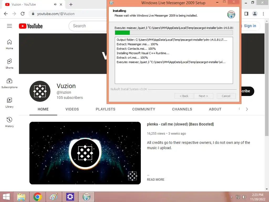
Task: Open Shorts in YouTube sidebar
Action: coord(9,64)
